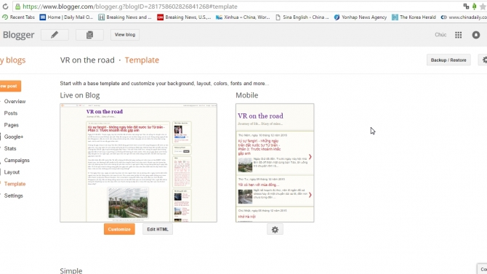Open Xinhua – China bookmark
Image resolution: width=487 pixels, height=274 pixels.
[x=243, y=17]
